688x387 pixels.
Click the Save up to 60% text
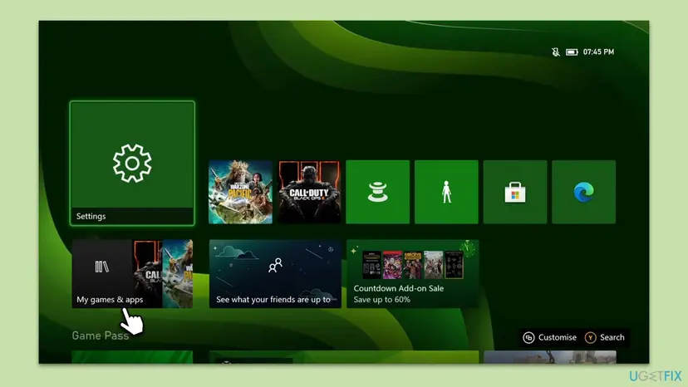coord(381,300)
